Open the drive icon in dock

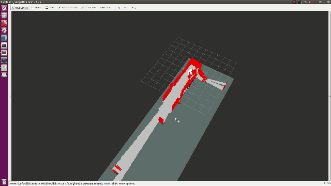[4, 75]
